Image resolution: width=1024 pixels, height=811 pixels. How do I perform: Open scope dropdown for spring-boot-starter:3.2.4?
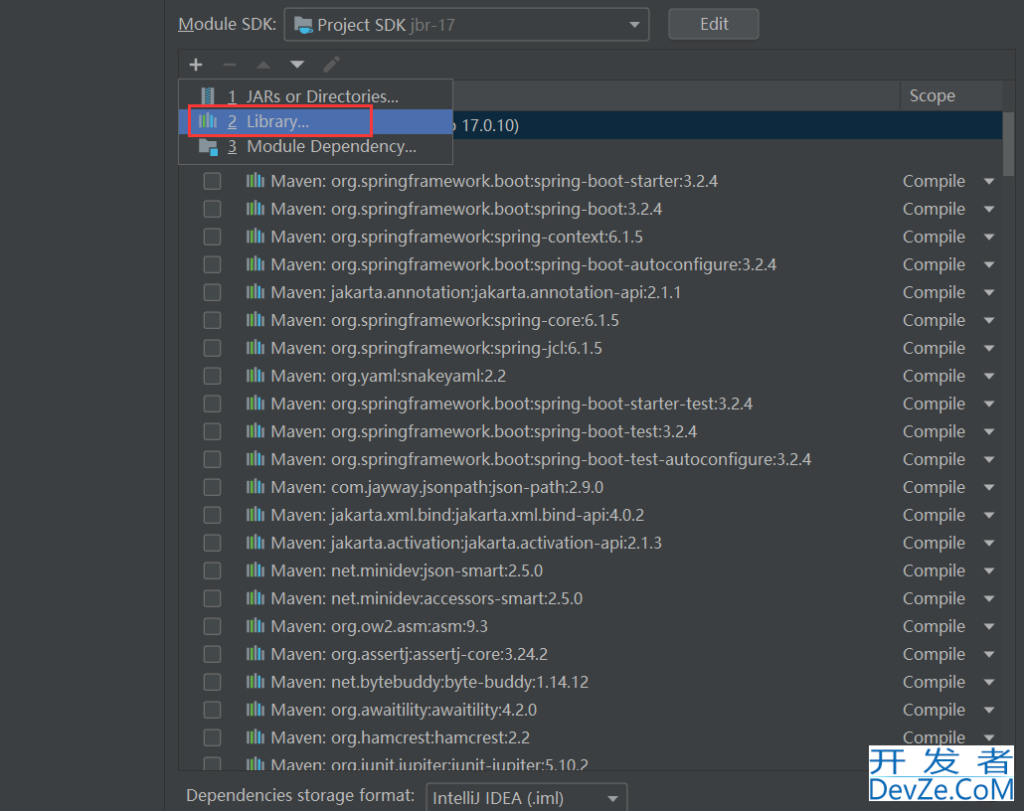tap(989, 182)
